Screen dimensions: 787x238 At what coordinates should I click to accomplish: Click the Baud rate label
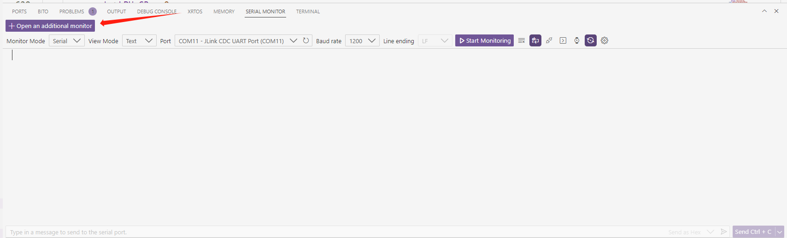(329, 41)
